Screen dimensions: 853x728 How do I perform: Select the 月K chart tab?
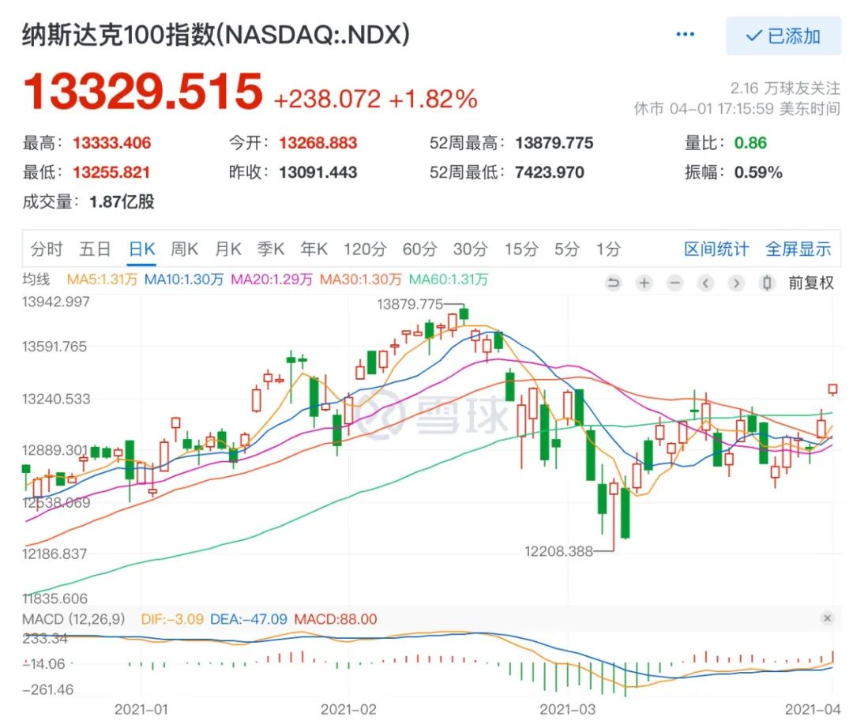click(228, 249)
